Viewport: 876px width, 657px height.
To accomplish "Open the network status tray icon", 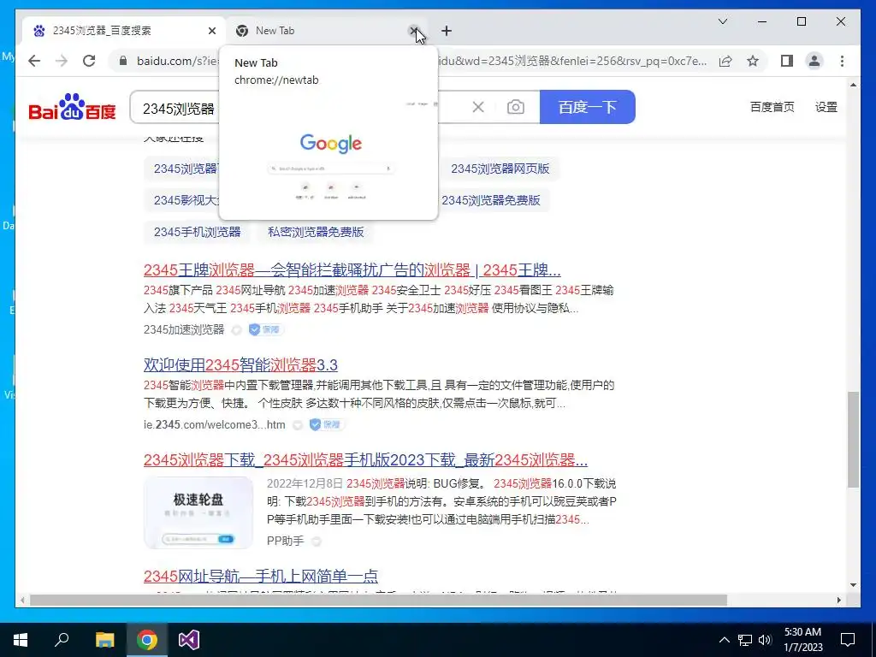I will (x=744, y=640).
